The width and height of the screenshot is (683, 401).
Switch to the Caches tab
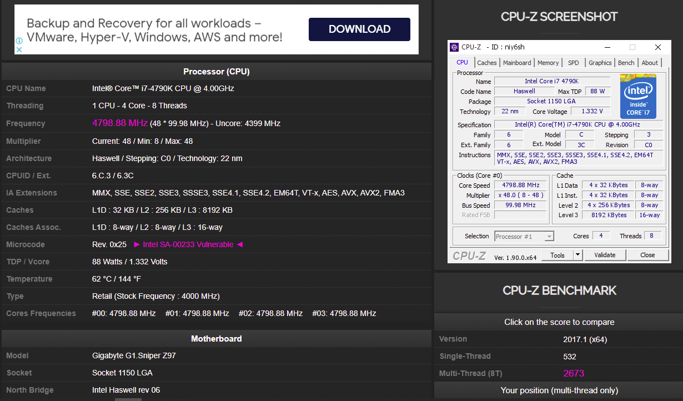(x=486, y=63)
